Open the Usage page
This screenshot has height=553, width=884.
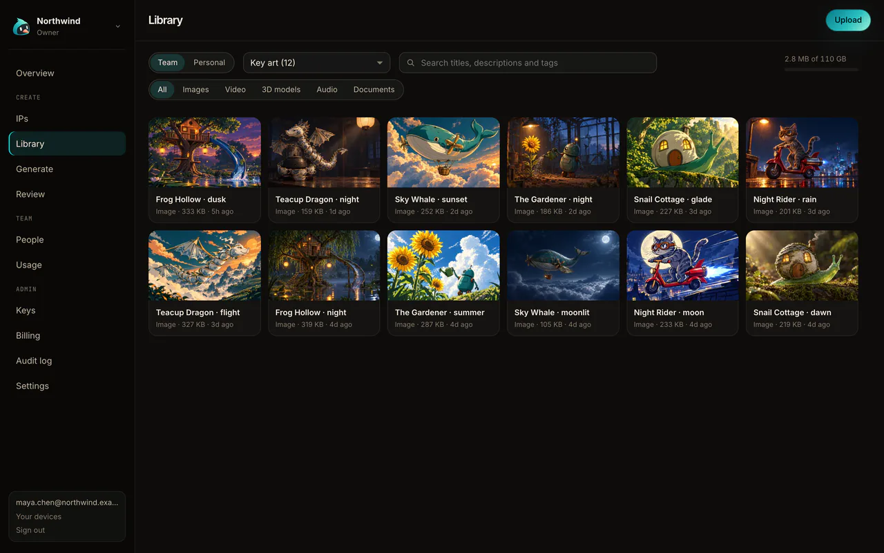pyautogui.click(x=67, y=265)
